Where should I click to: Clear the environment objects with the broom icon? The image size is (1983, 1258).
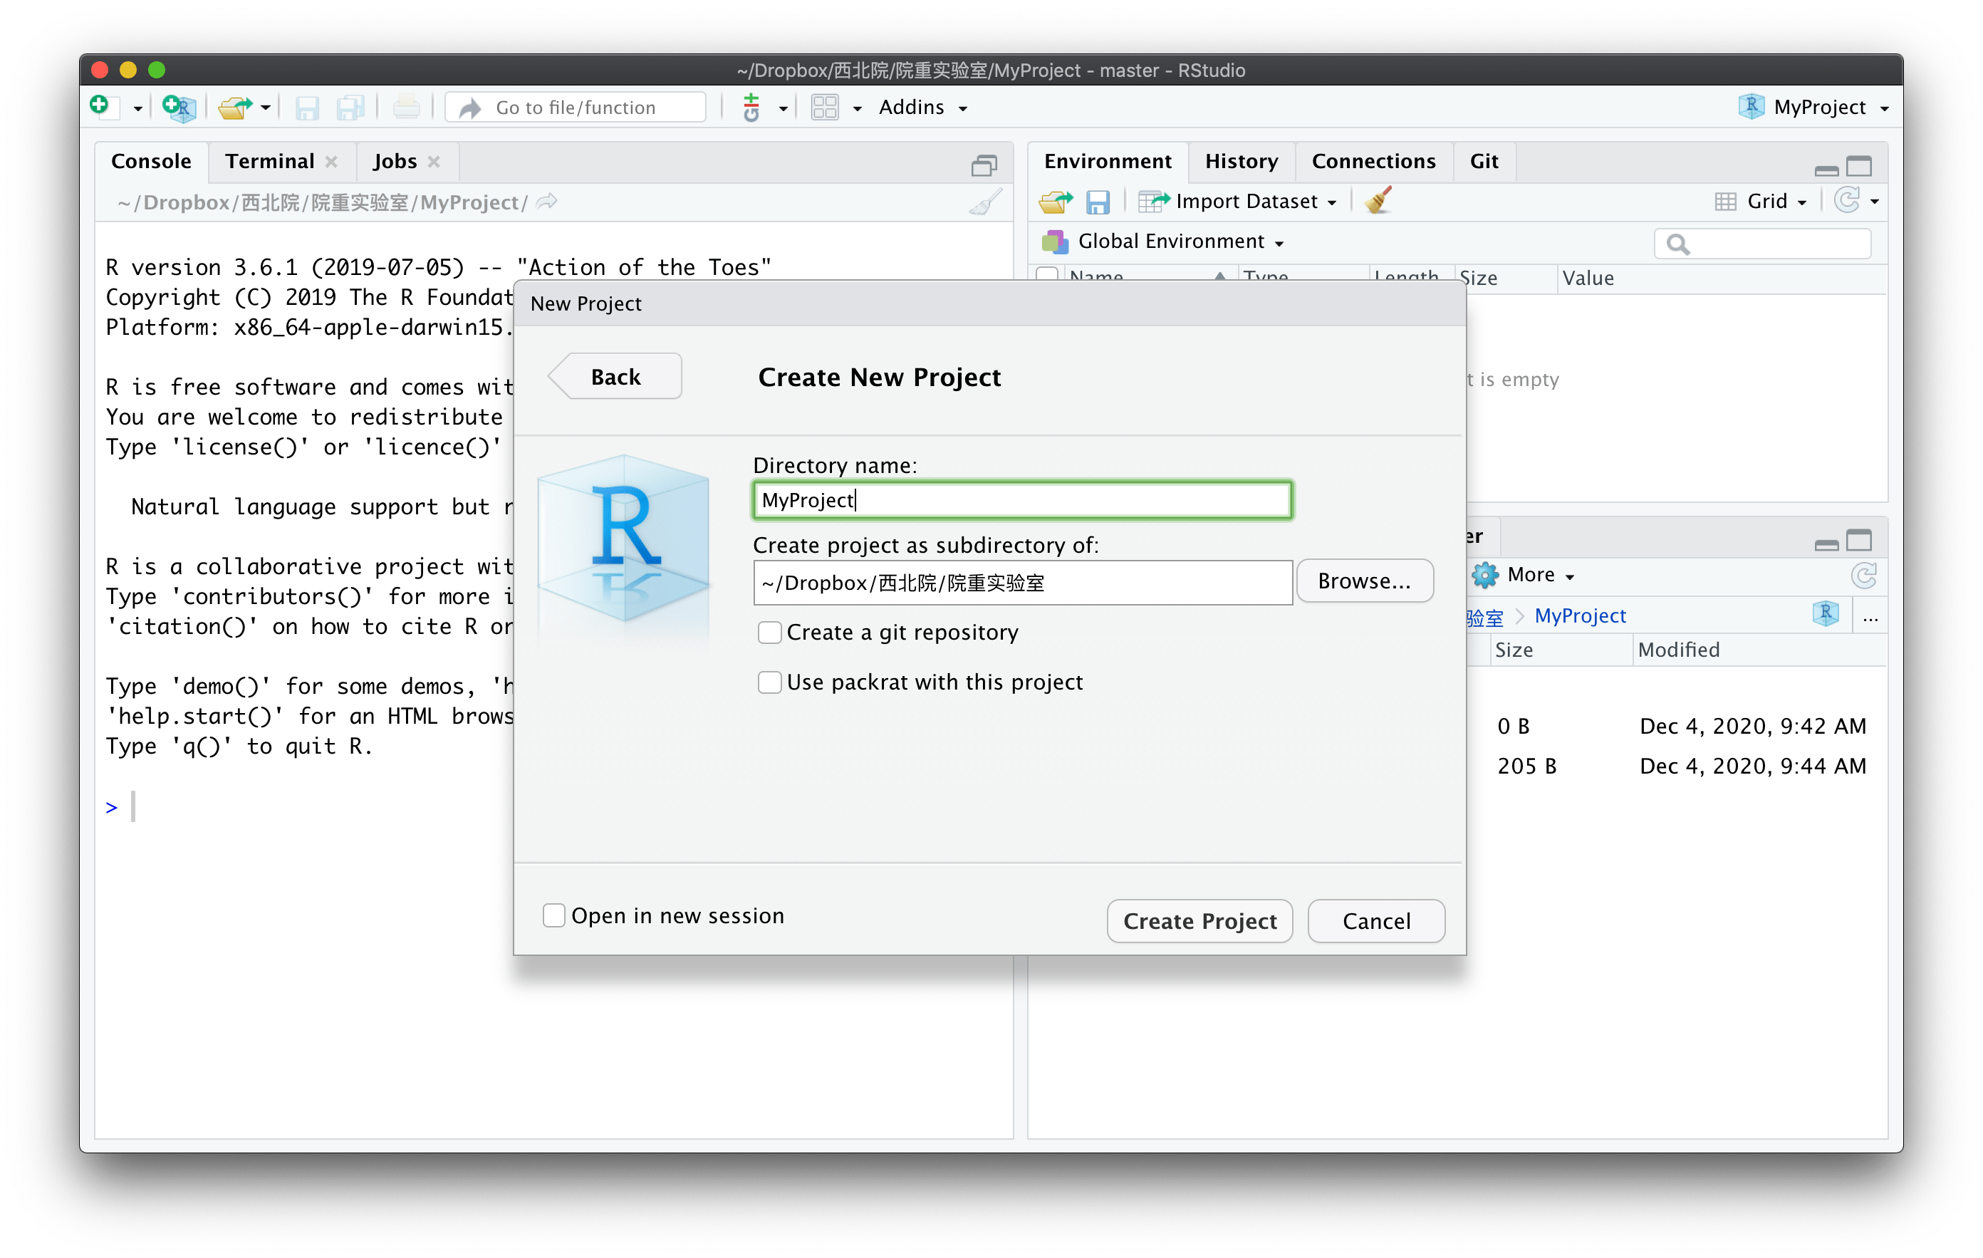pos(1378,200)
